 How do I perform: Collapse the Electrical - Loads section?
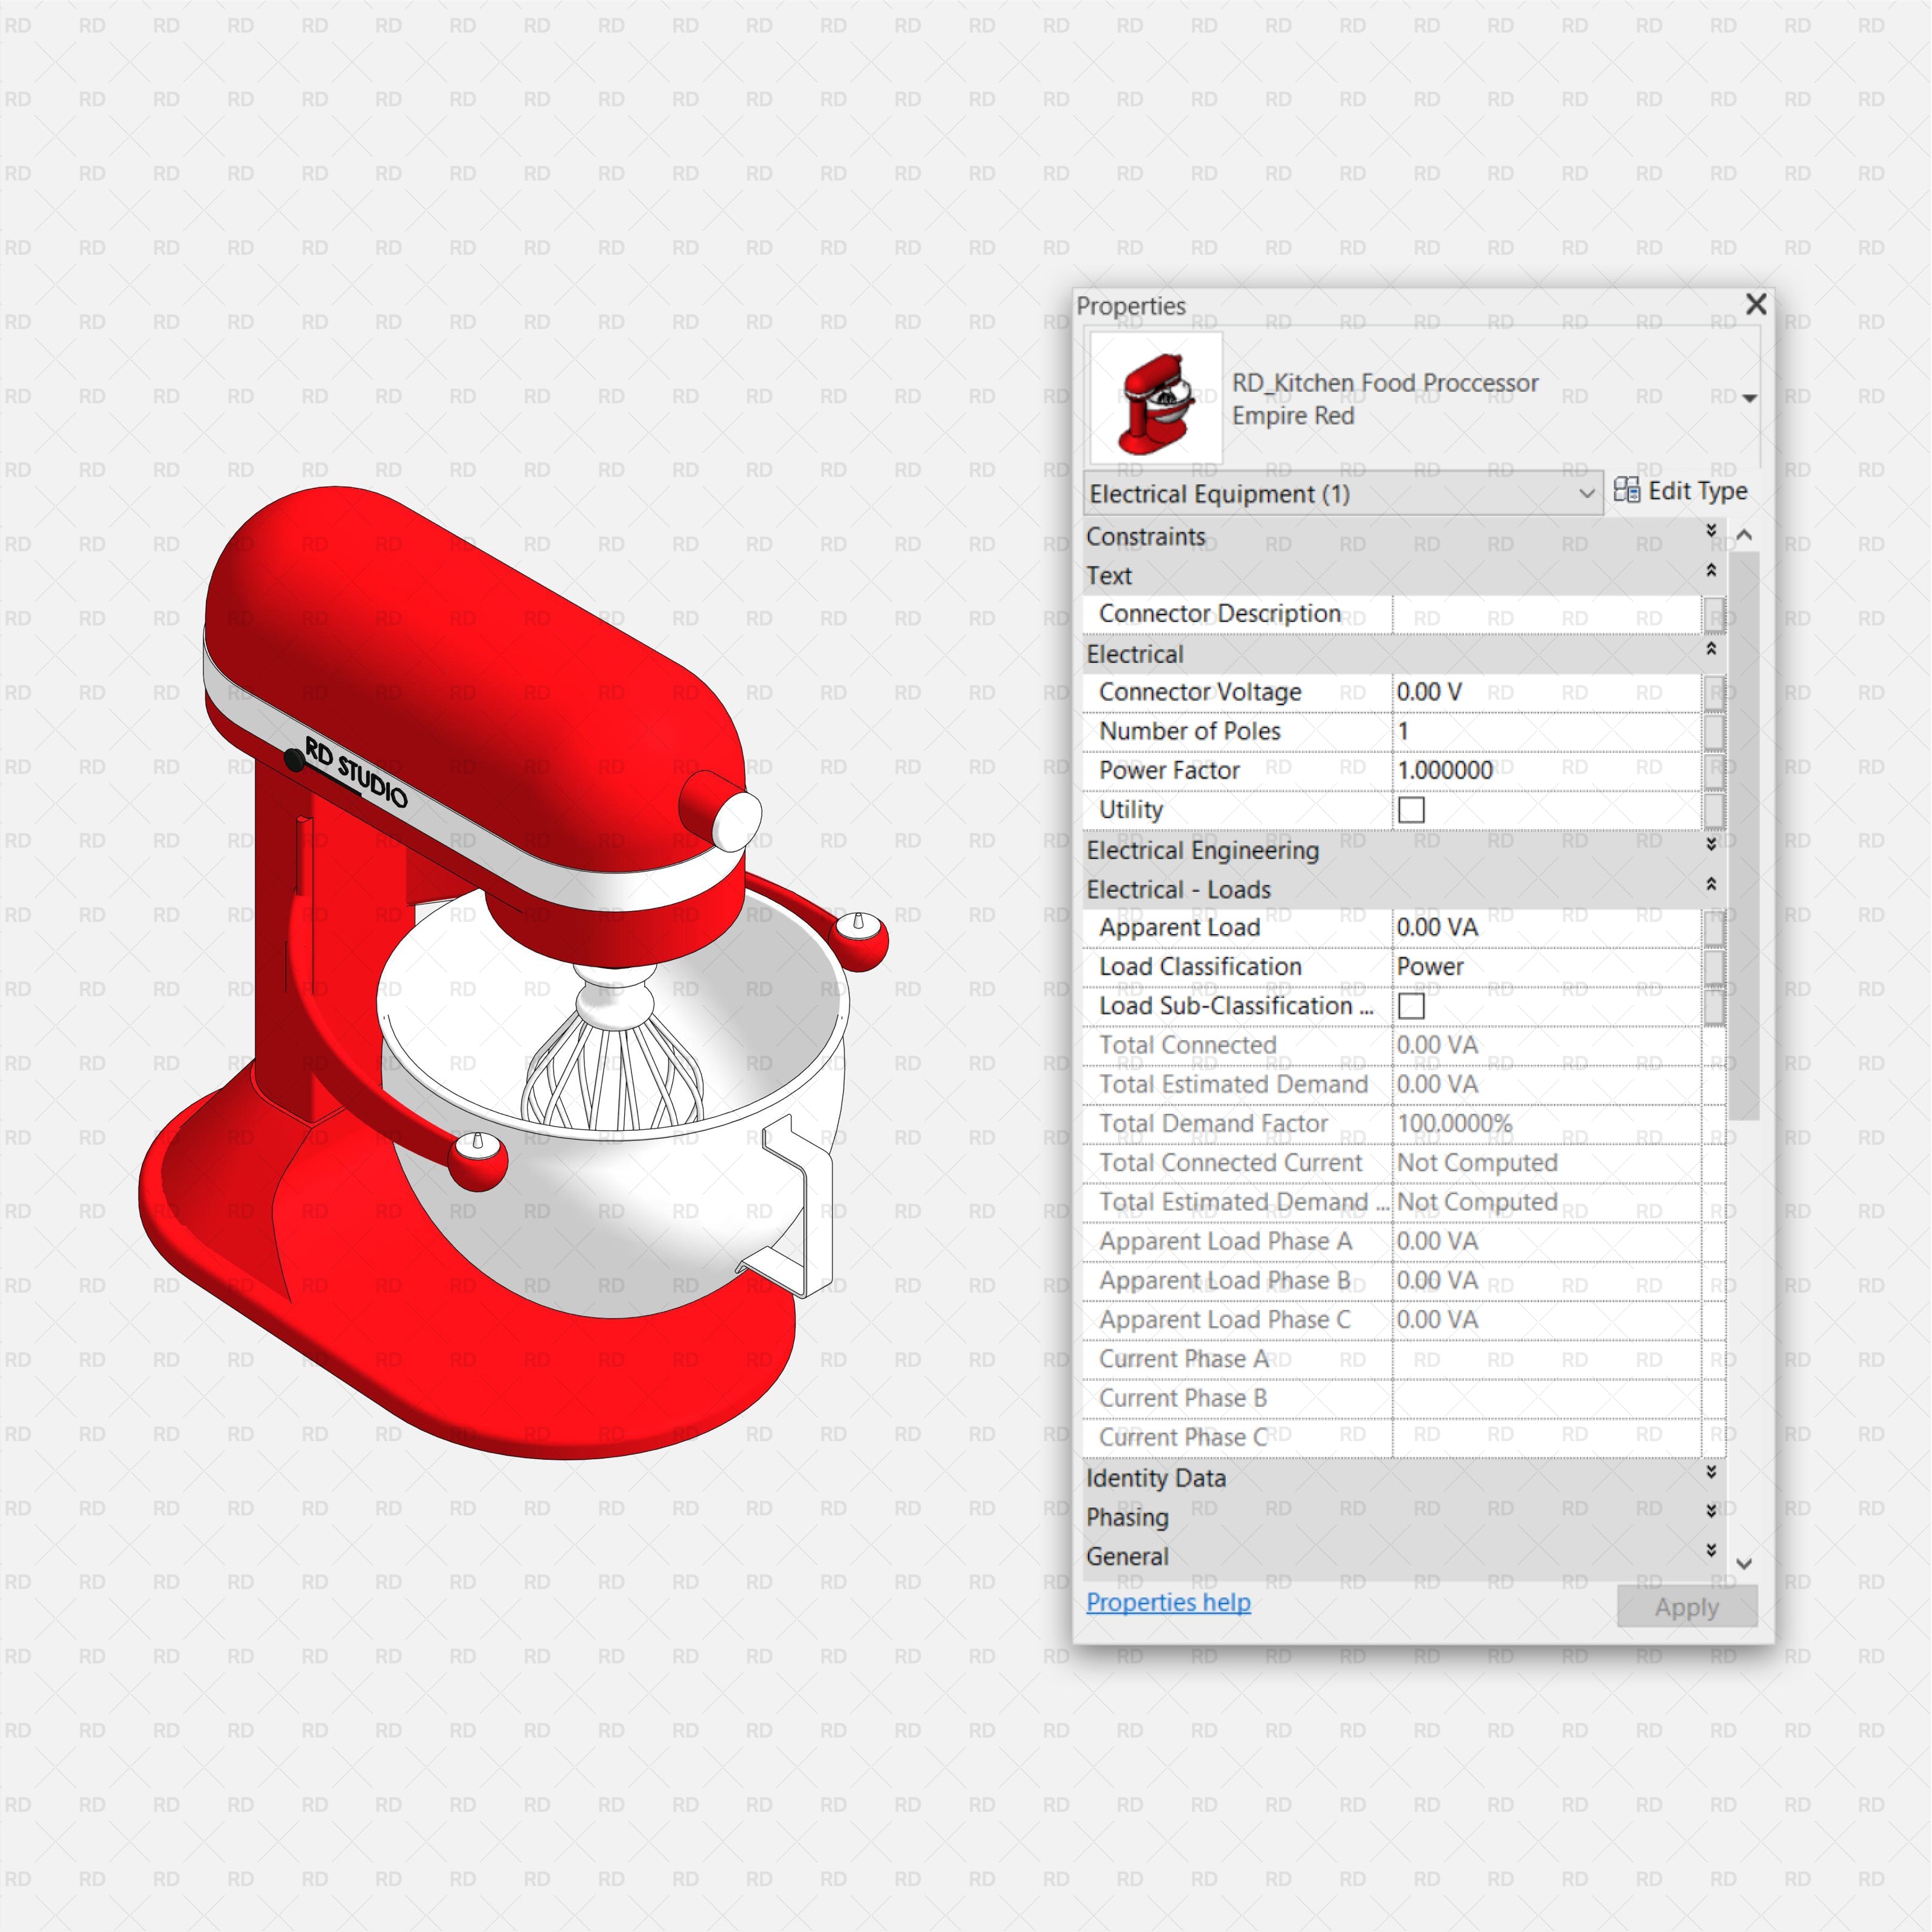click(1711, 884)
